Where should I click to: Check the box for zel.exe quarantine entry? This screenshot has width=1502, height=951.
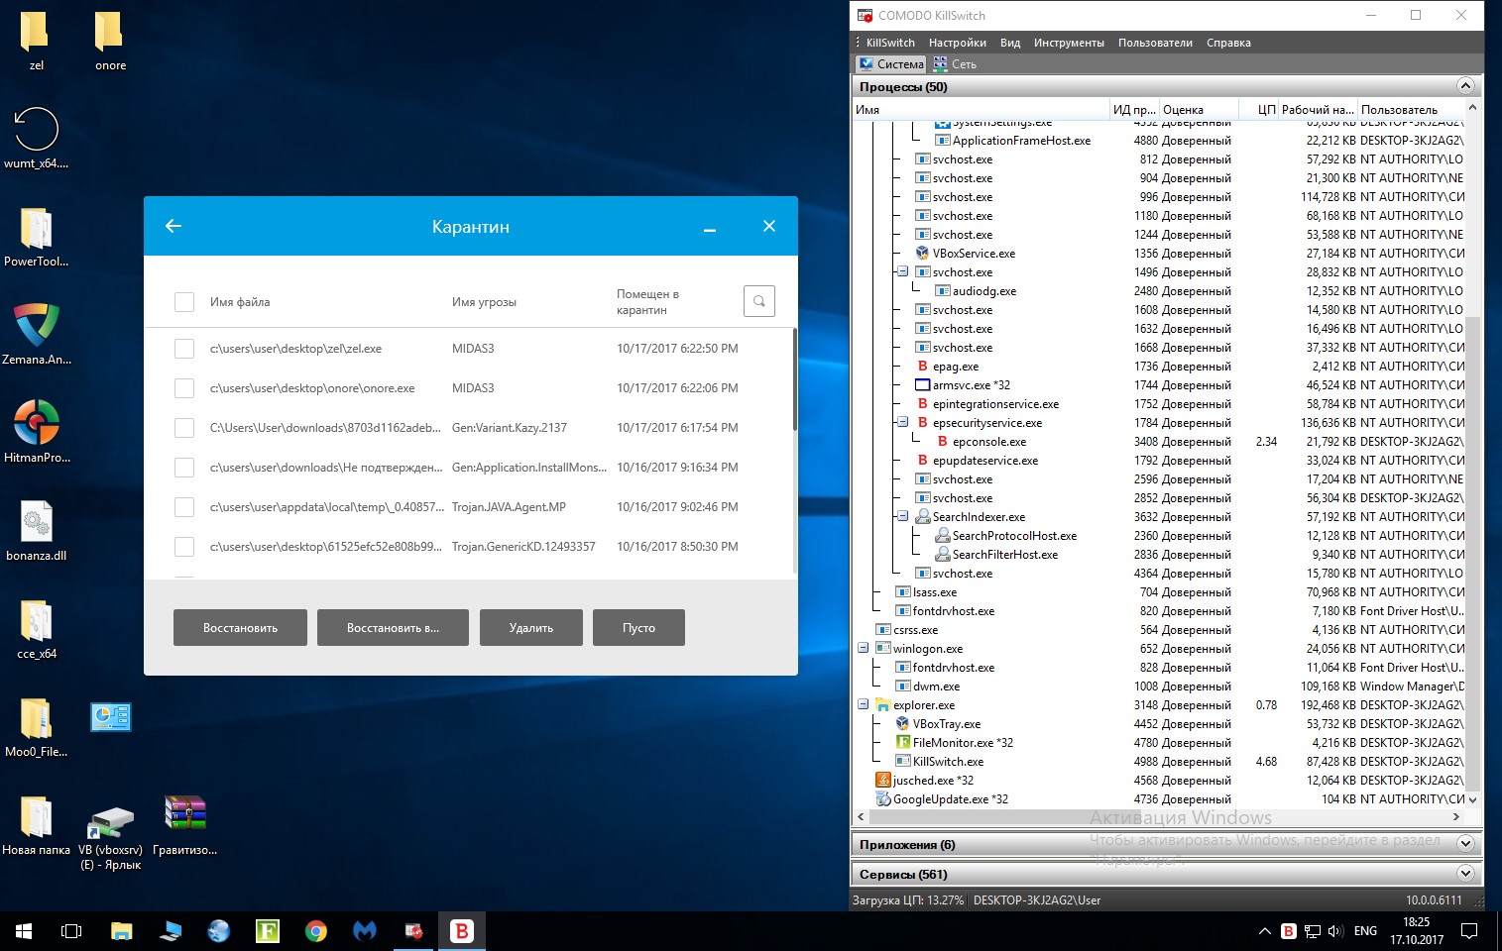pos(184,349)
